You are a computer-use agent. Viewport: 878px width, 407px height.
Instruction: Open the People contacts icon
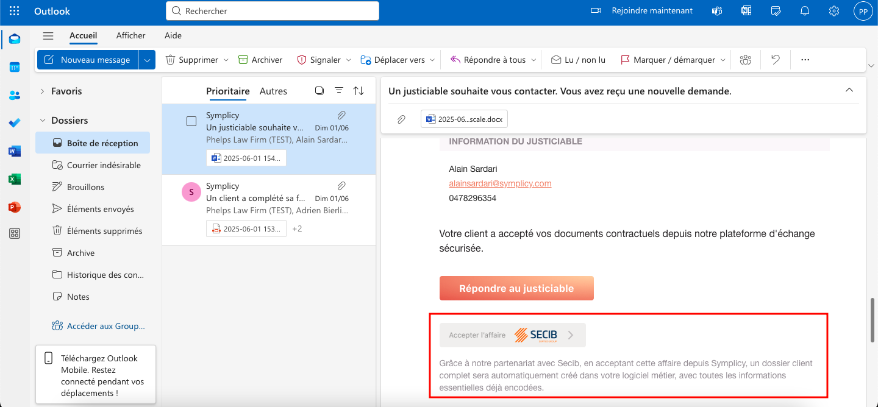pyautogui.click(x=15, y=95)
